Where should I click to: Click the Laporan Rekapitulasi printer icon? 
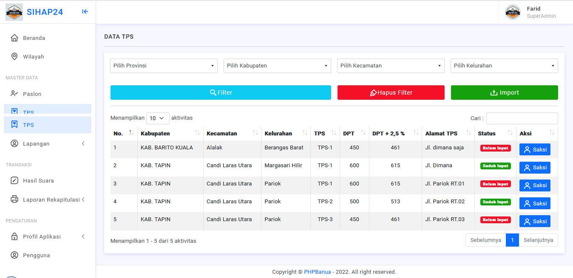coord(14,199)
